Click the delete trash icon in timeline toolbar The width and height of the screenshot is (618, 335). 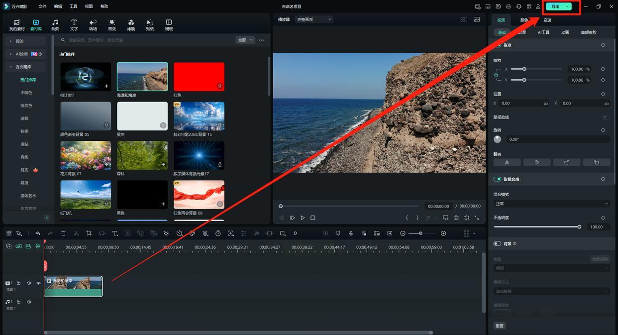63,233
